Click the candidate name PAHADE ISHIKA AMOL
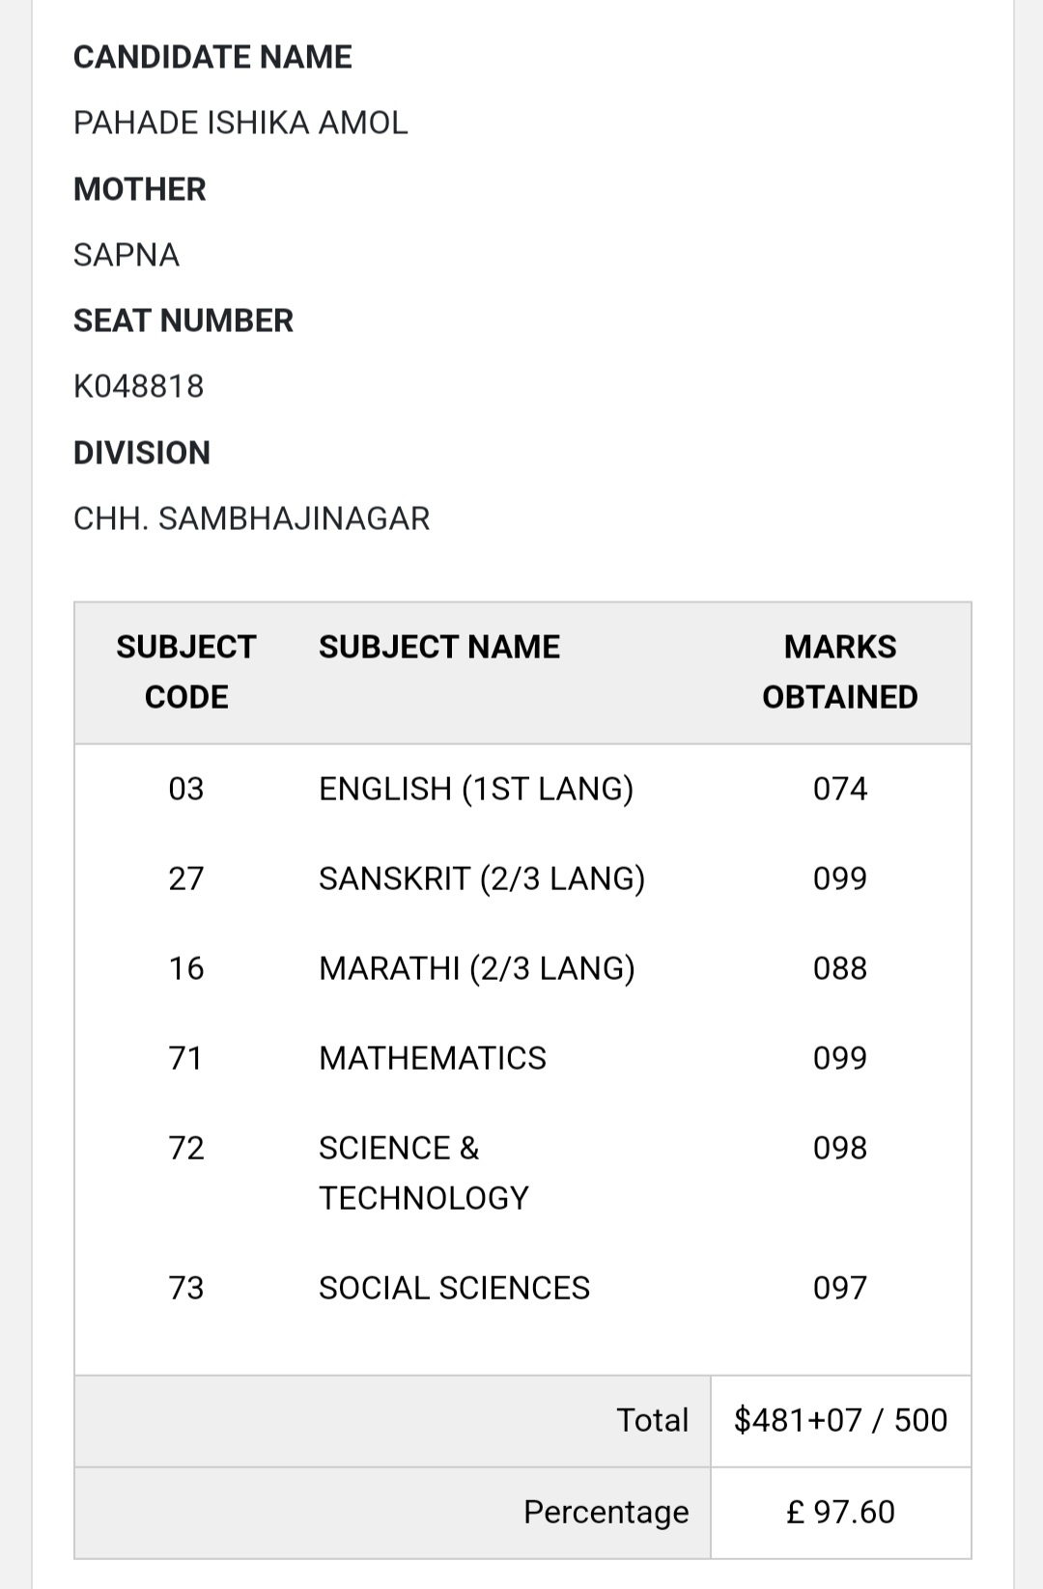This screenshot has height=1589, width=1043. pos(240,123)
